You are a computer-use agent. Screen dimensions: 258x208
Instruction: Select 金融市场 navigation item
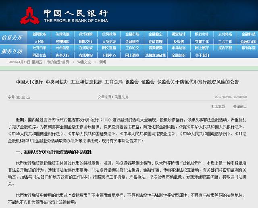[132, 34]
